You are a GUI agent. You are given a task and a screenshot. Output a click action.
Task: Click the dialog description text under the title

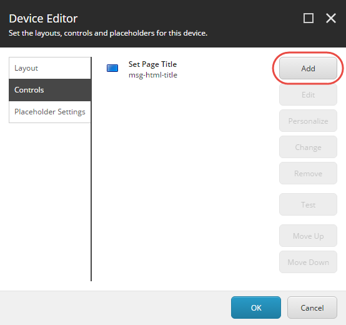pos(108,33)
